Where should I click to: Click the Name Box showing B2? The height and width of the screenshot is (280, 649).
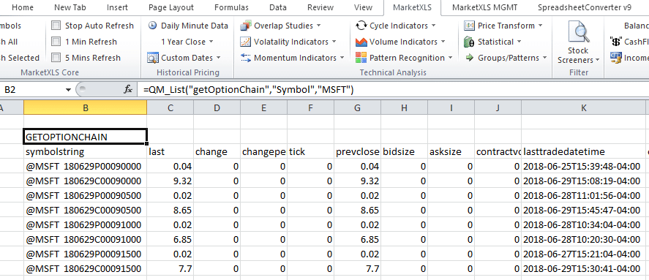pyautogui.click(x=32, y=90)
